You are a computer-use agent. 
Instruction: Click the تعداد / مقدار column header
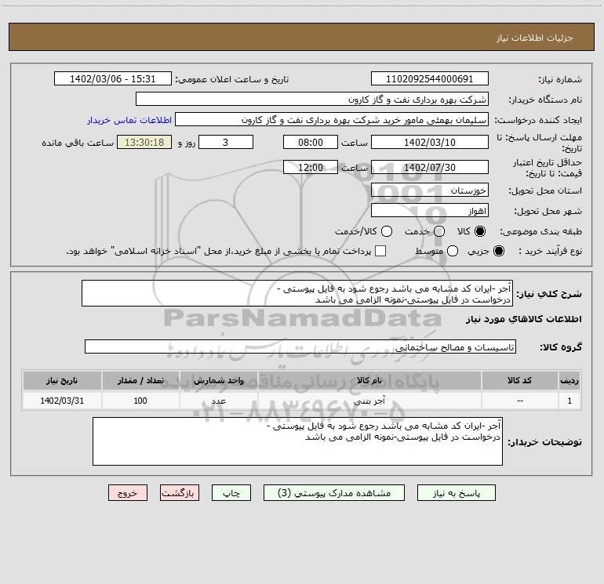pyautogui.click(x=140, y=381)
